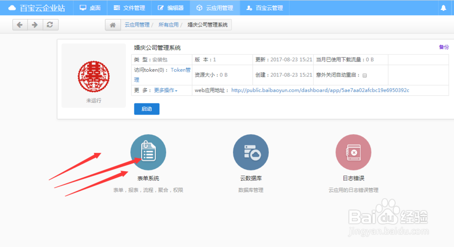Image resolution: width=454 pixels, height=247 pixels.
Task: Click the home icon in breadcrumb
Action: [113, 25]
